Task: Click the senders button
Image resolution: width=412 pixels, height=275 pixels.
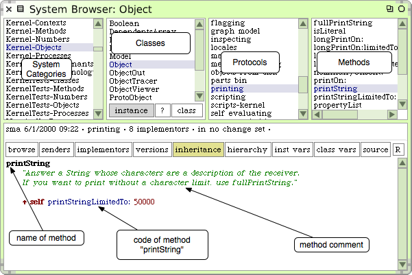Action: (56, 149)
